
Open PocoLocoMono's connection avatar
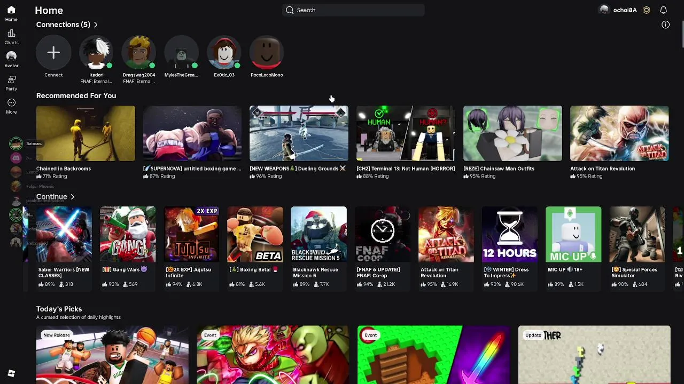tap(267, 53)
